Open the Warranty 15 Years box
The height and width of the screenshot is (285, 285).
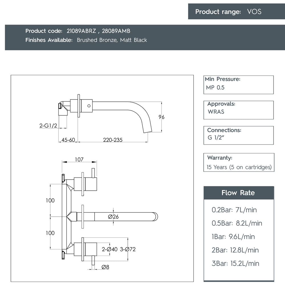[x=239, y=162]
